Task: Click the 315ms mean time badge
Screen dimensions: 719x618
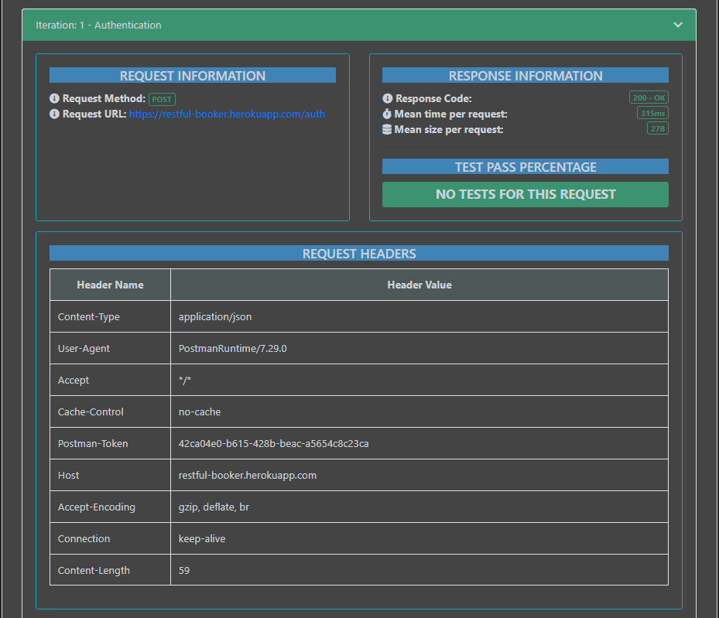Action: coord(652,113)
